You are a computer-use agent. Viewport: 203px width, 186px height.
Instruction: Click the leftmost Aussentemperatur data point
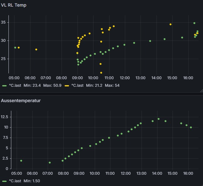[21, 161]
